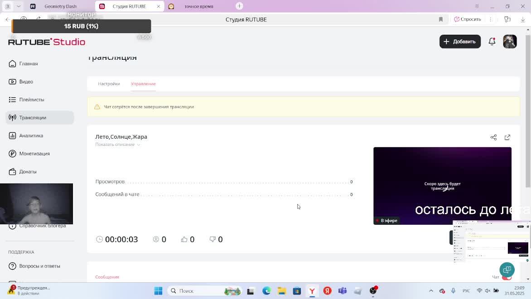Click the bookmark icon in address bar
Image resolution: width=531 pixels, height=299 pixels.
[440, 19]
